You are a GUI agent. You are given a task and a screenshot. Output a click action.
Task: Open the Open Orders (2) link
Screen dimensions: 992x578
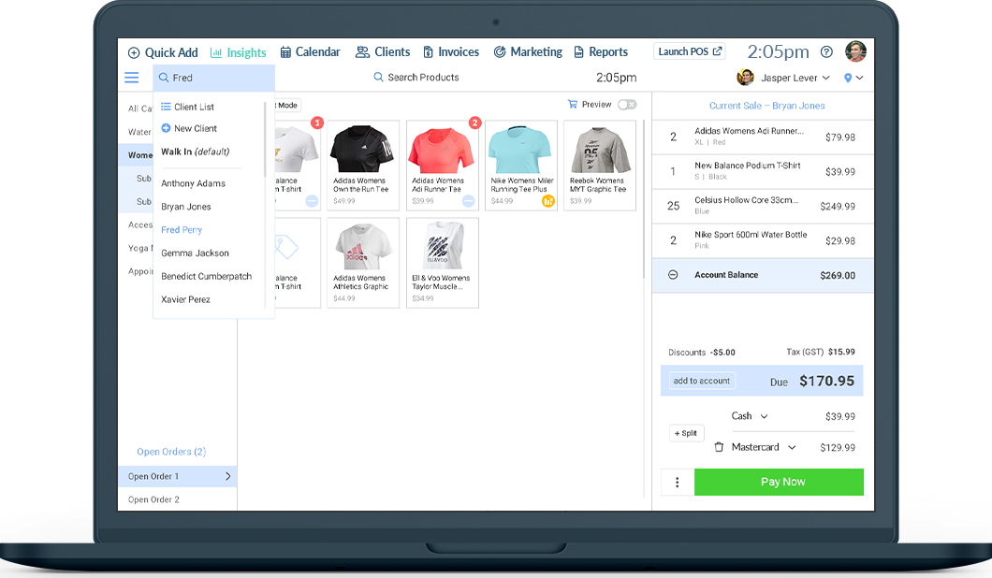171,452
